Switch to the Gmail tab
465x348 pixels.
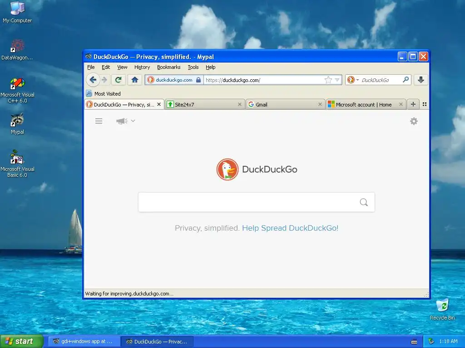coord(285,105)
